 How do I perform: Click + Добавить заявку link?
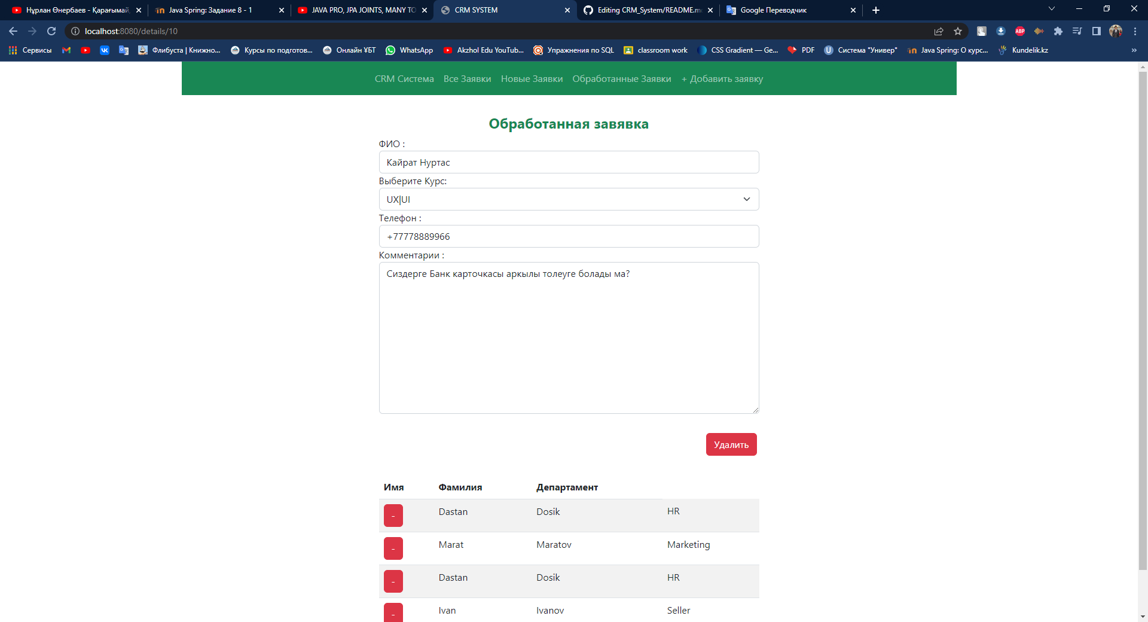click(722, 79)
